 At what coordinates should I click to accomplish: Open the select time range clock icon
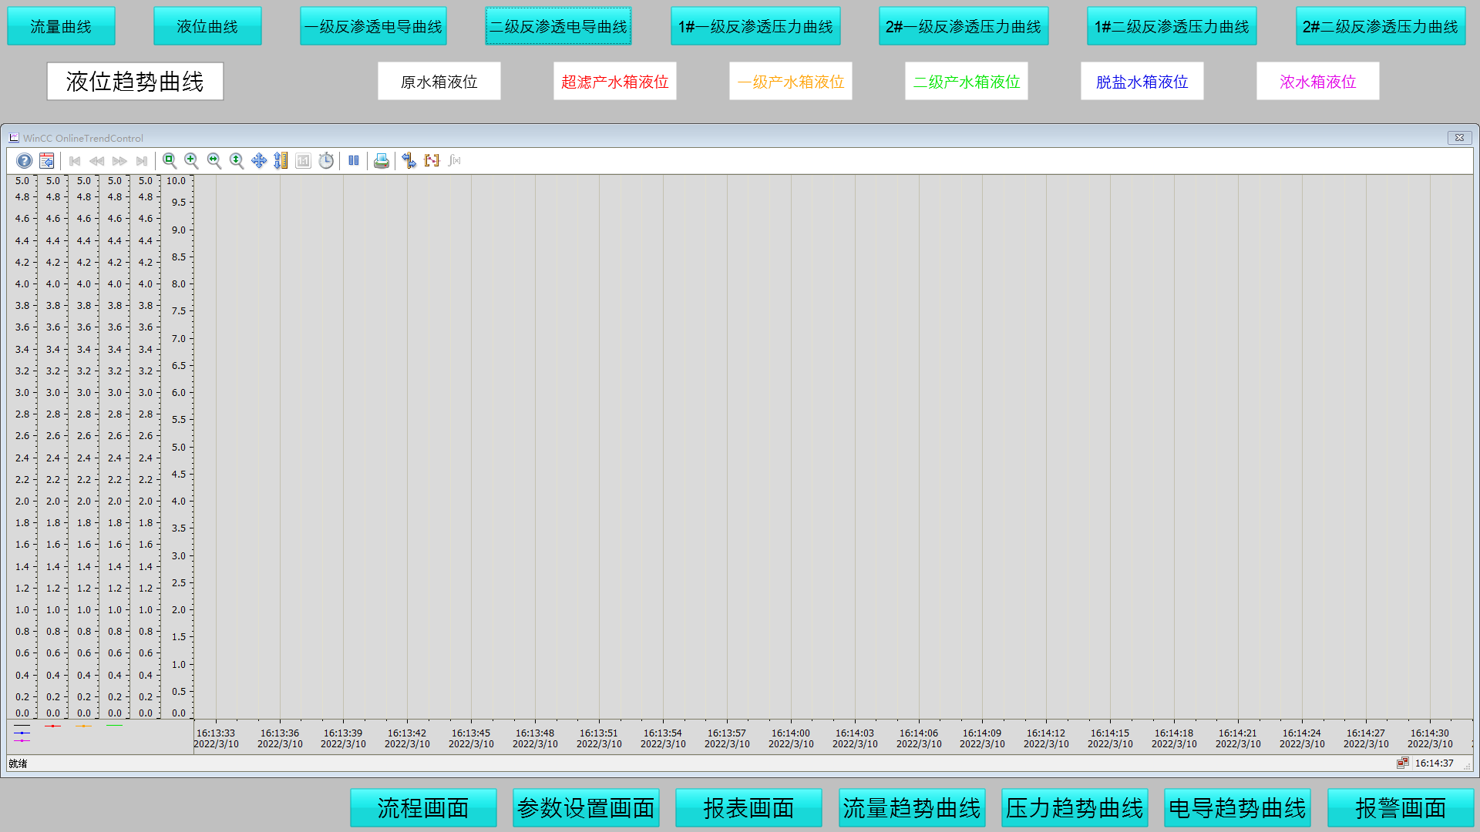pos(327,161)
